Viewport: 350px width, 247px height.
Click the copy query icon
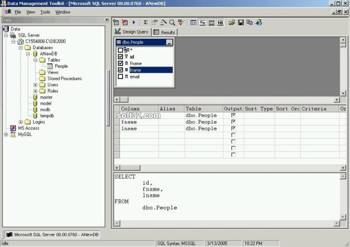(x=250, y=23)
